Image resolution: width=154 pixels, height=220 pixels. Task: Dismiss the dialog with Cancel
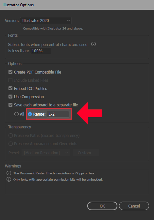(x=134, y=206)
